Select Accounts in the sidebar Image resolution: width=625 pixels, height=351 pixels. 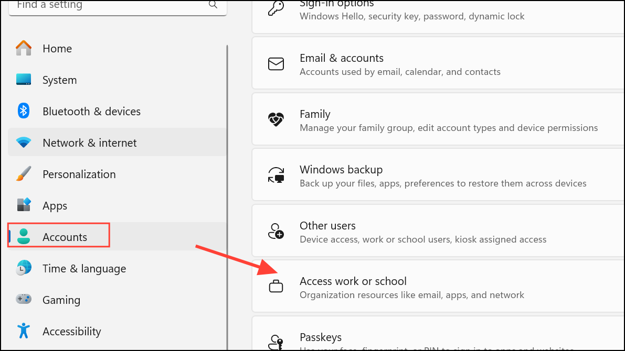pos(117,237)
